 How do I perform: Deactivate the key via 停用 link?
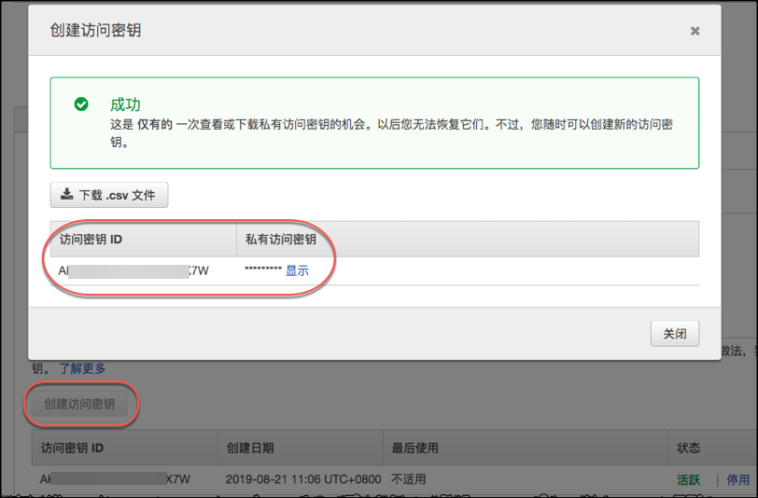(x=737, y=479)
